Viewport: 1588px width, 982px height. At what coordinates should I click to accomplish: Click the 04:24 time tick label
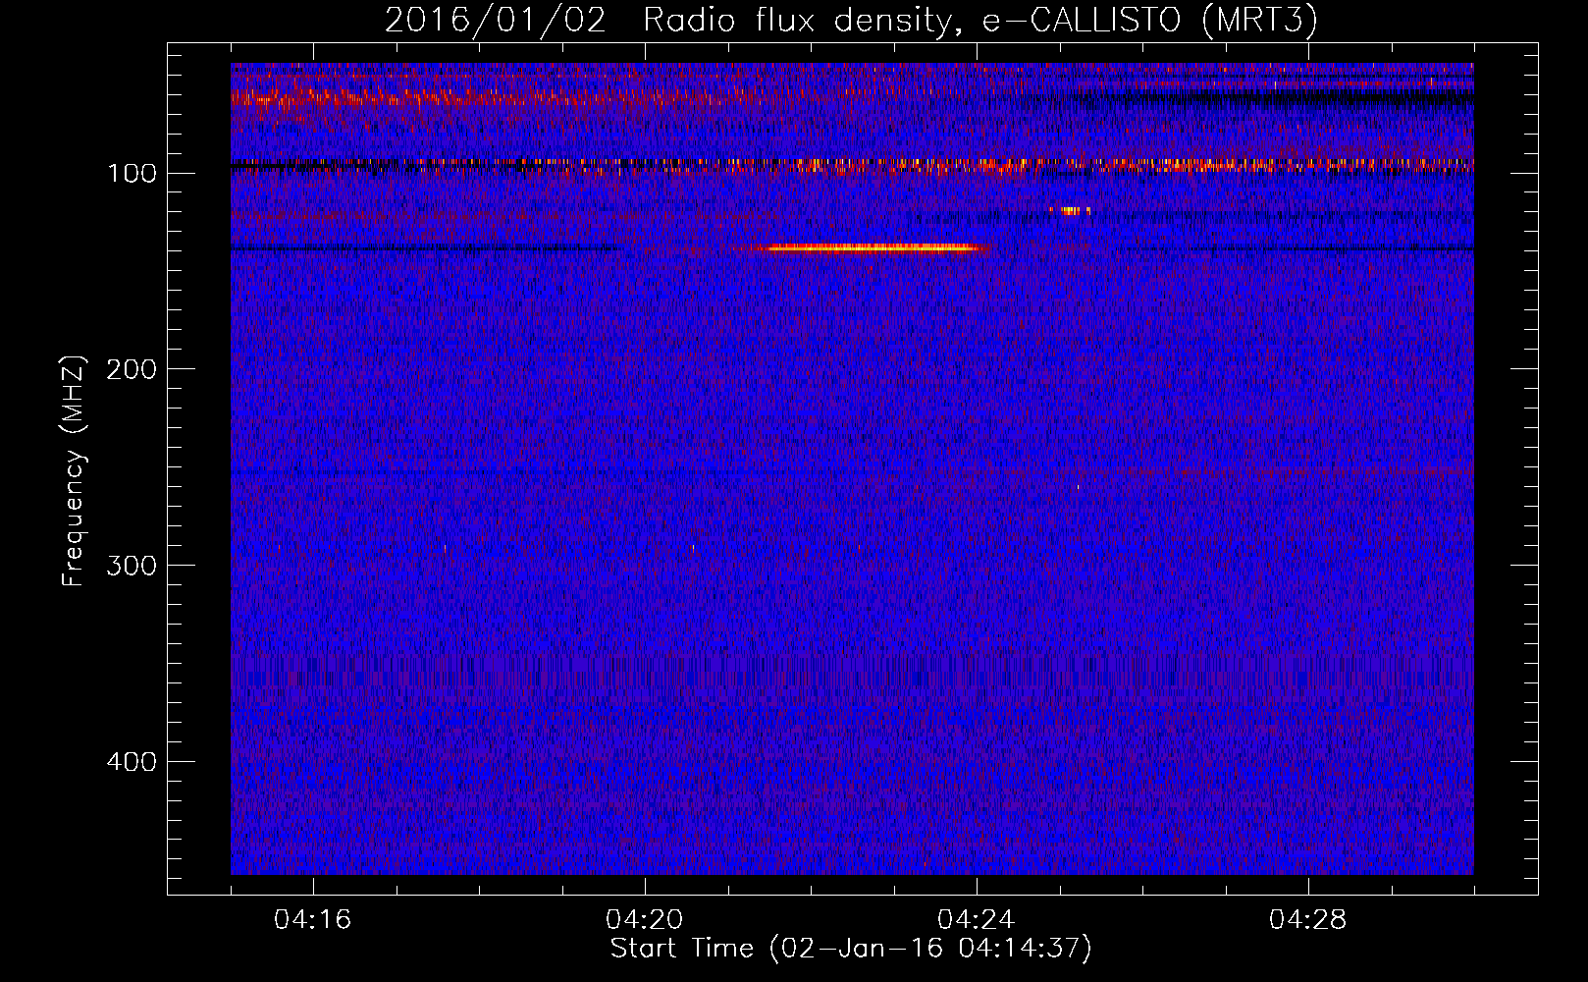click(977, 920)
